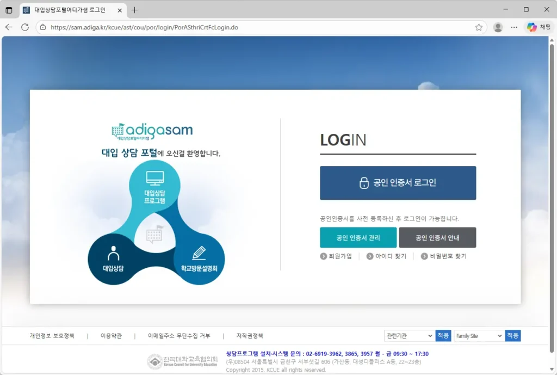Click the 공인 인증서 로그인 button

point(398,183)
